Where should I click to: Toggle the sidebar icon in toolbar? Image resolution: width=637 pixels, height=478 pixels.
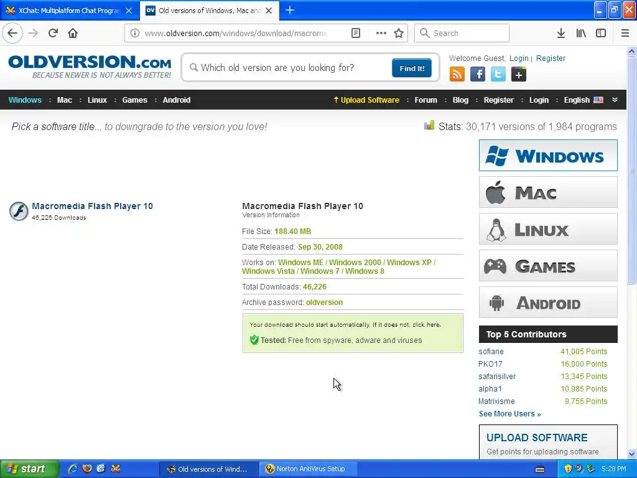[x=601, y=33]
